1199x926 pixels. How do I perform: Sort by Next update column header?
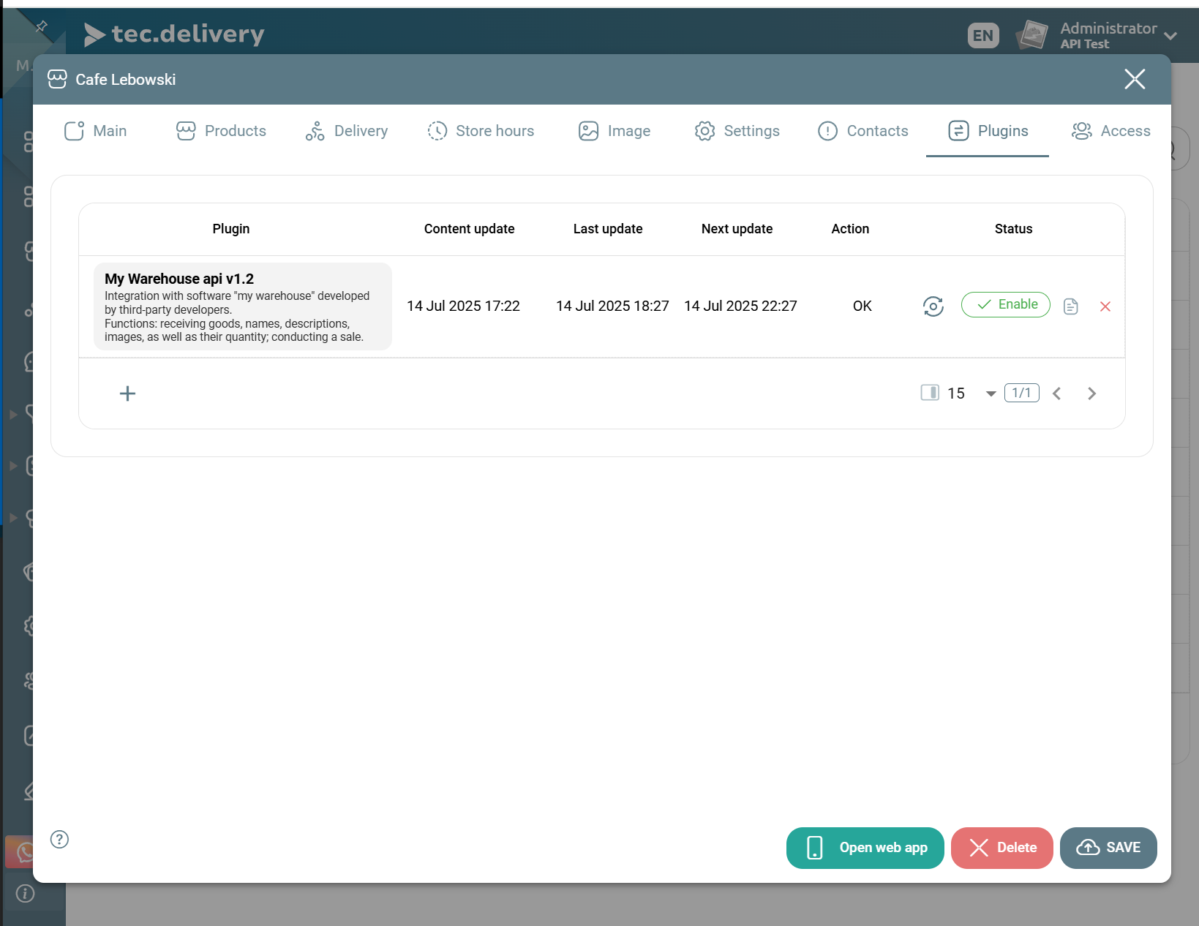737,229
